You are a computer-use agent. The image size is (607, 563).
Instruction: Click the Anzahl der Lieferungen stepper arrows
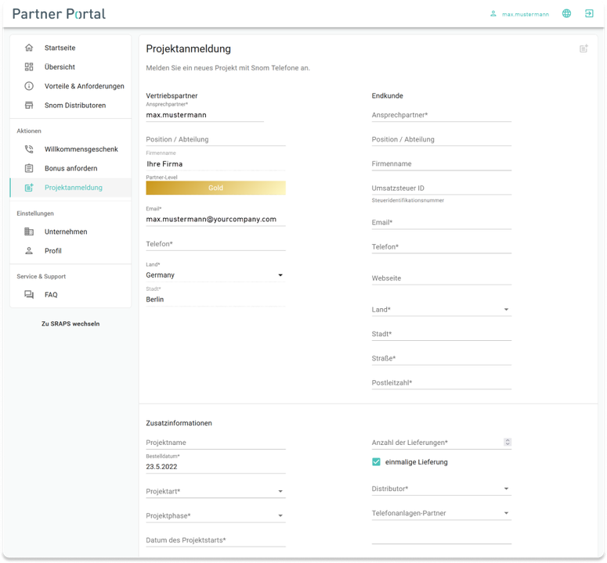(508, 443)
